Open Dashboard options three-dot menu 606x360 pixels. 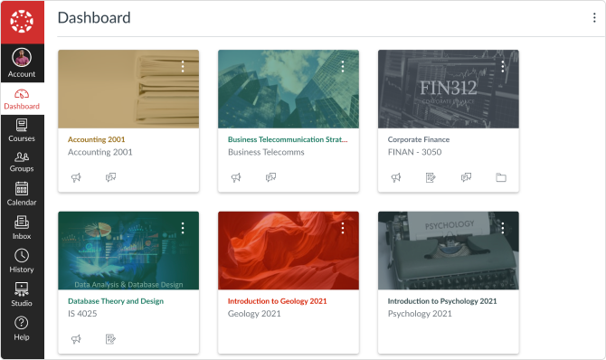point(594,18)
